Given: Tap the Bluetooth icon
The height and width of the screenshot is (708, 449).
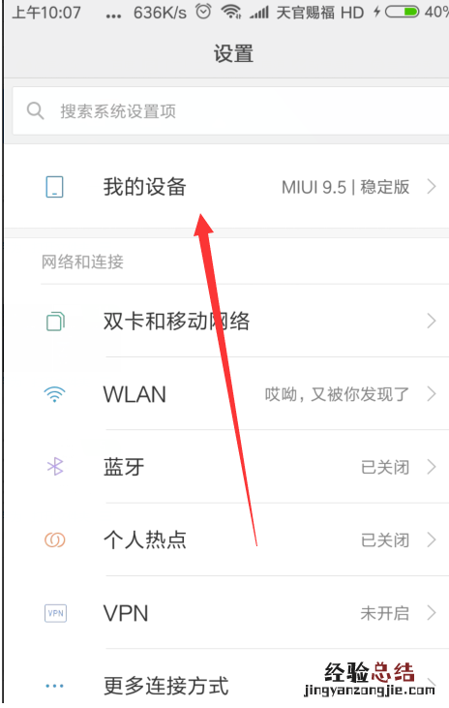Looking at the screenshot, I should (x=55, y=467).
